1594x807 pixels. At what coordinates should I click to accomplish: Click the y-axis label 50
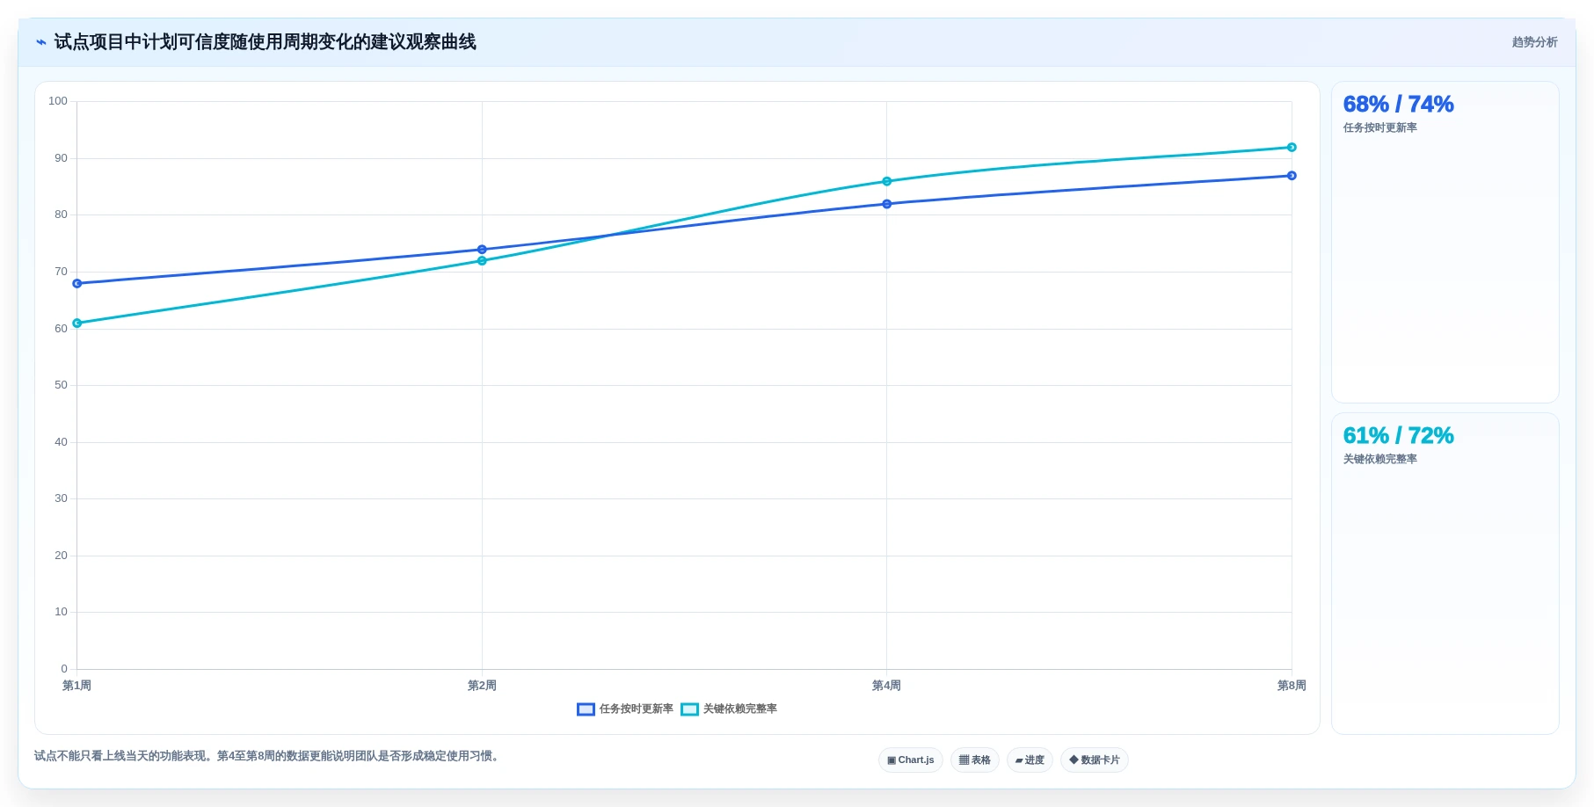click(61, 385)
